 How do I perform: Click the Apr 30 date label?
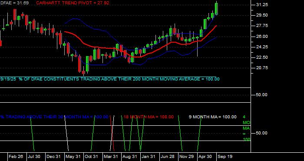[x=205, y=157]
